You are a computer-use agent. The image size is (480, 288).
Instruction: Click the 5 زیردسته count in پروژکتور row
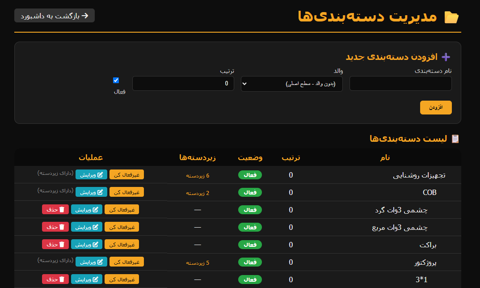coord(198,263)
